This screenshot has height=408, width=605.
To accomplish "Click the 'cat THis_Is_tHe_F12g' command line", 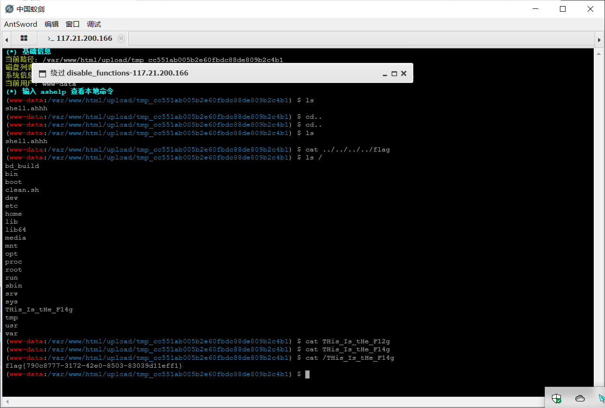I will pyautogui.click(x=198, y=341).
